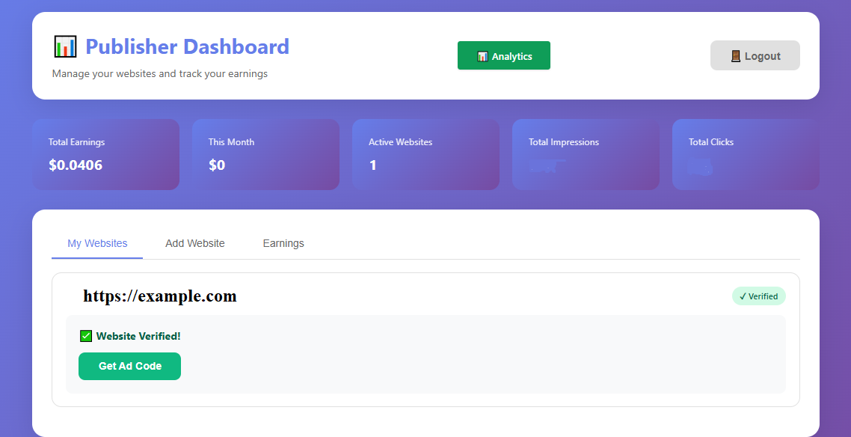
Task: Click the bar chart icon beside Publisher Dashboard
Action: 64,46
